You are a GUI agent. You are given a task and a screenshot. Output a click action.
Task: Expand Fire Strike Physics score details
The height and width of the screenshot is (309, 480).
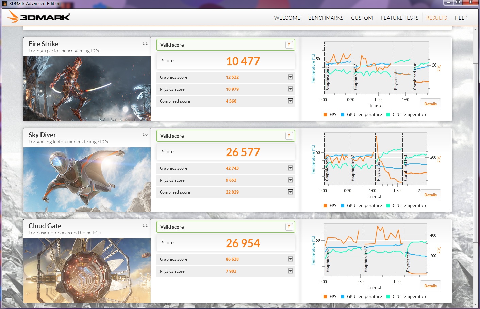291,89
